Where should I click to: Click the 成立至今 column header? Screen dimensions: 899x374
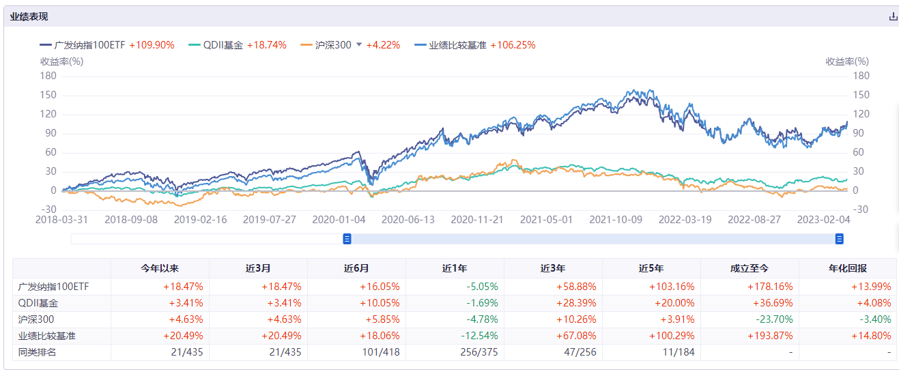pos(750,268)
